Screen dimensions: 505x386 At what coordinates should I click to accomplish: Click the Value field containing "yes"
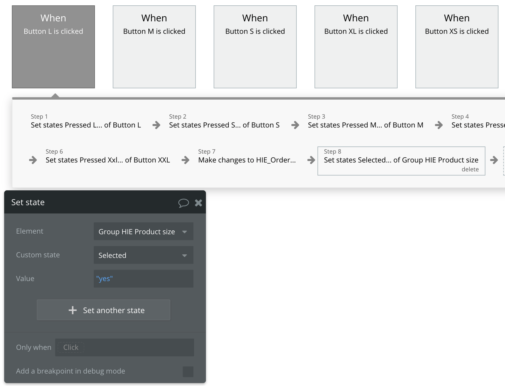(x=143, y=279)
